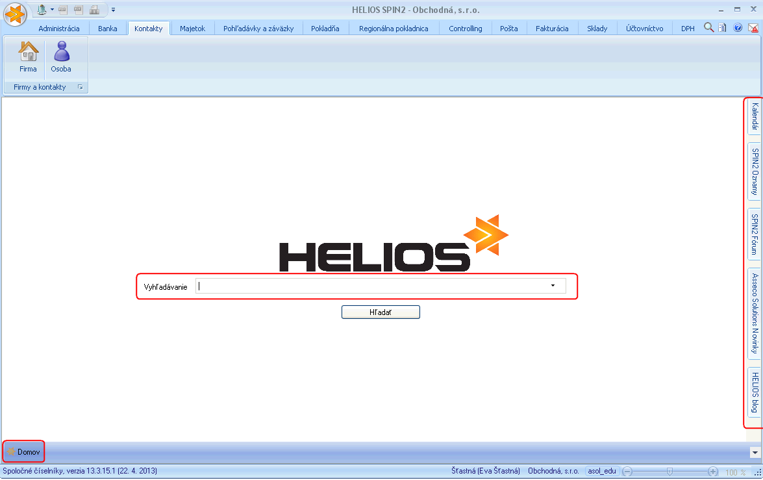Open the Firma module

[x=28, y=57]
